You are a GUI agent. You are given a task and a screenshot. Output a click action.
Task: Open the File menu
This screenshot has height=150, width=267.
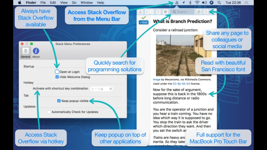[x=43, y=3]
